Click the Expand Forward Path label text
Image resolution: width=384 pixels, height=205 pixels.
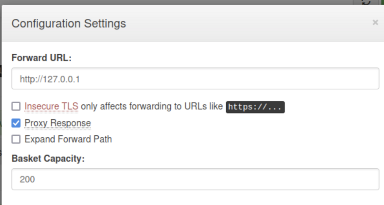tap(68, 140)
